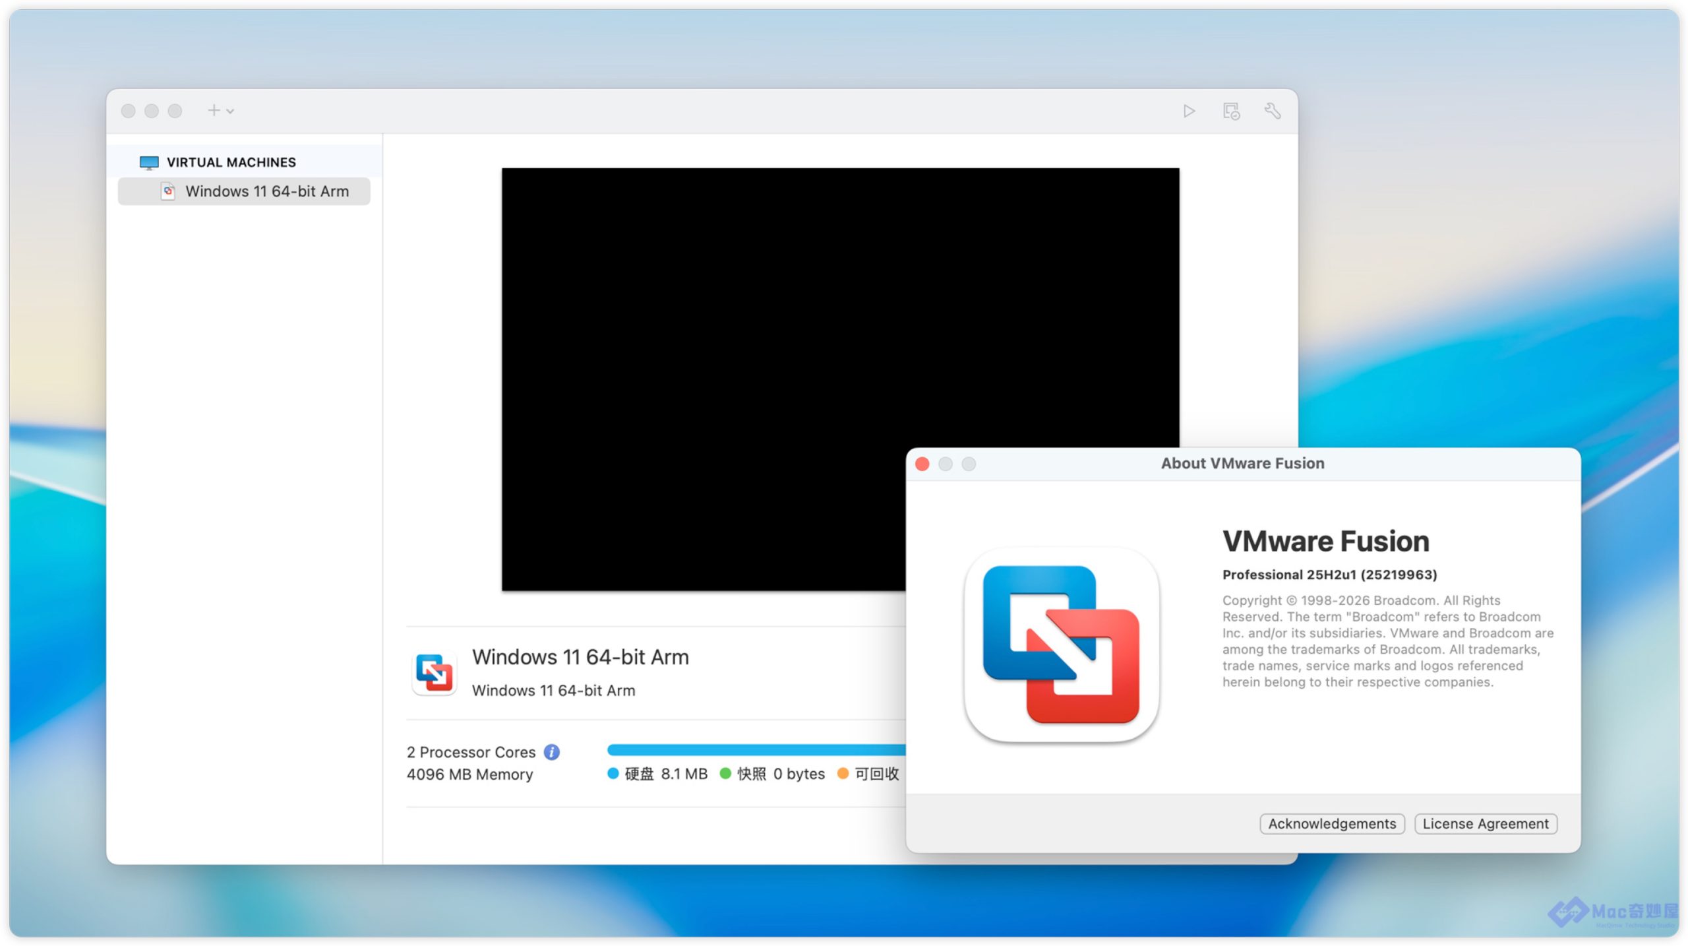Image resolution: width=1688 pixels, height=946 pixels.
Task: Click the plus icon to add a VM
Action: (x=214, y=110)
